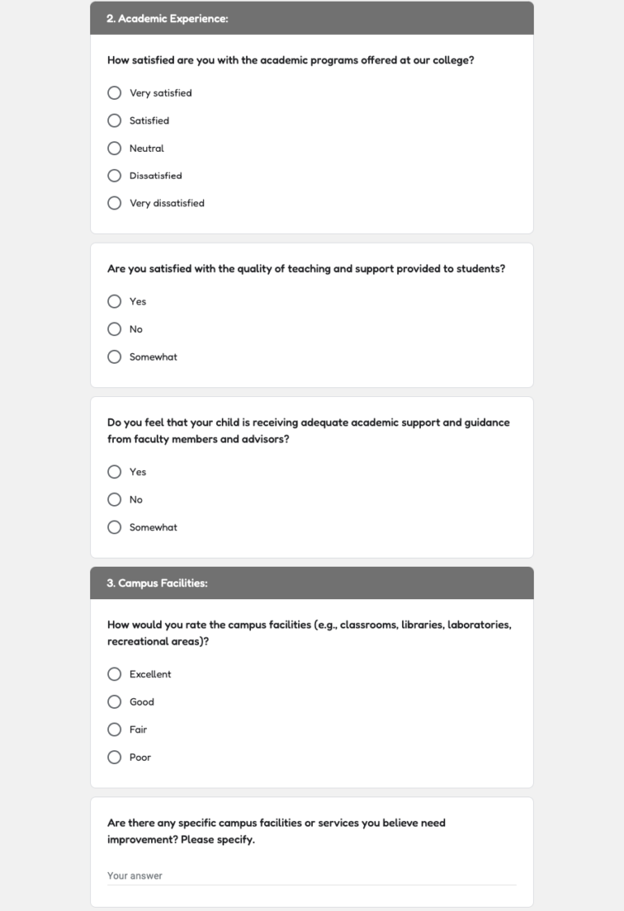Select 'Yes' for quality of teaching question
This screenshot has width=624, height=911.
point(115,301)
